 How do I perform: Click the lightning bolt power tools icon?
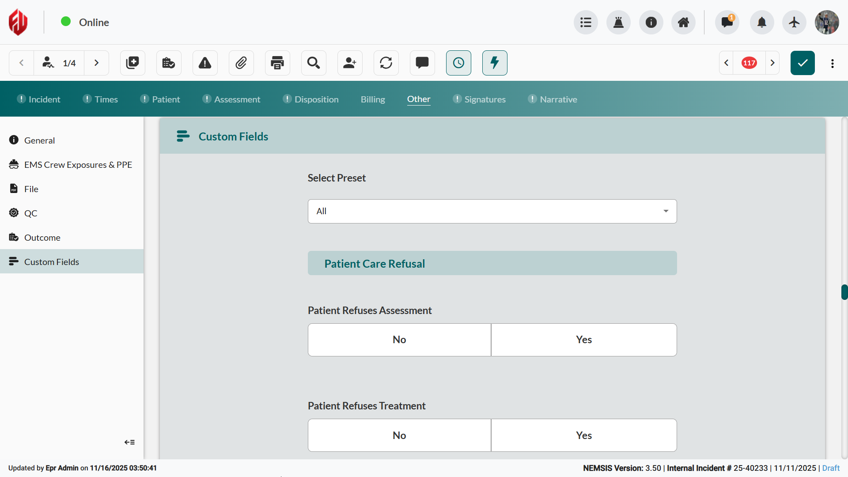click(x=495, y=63)
